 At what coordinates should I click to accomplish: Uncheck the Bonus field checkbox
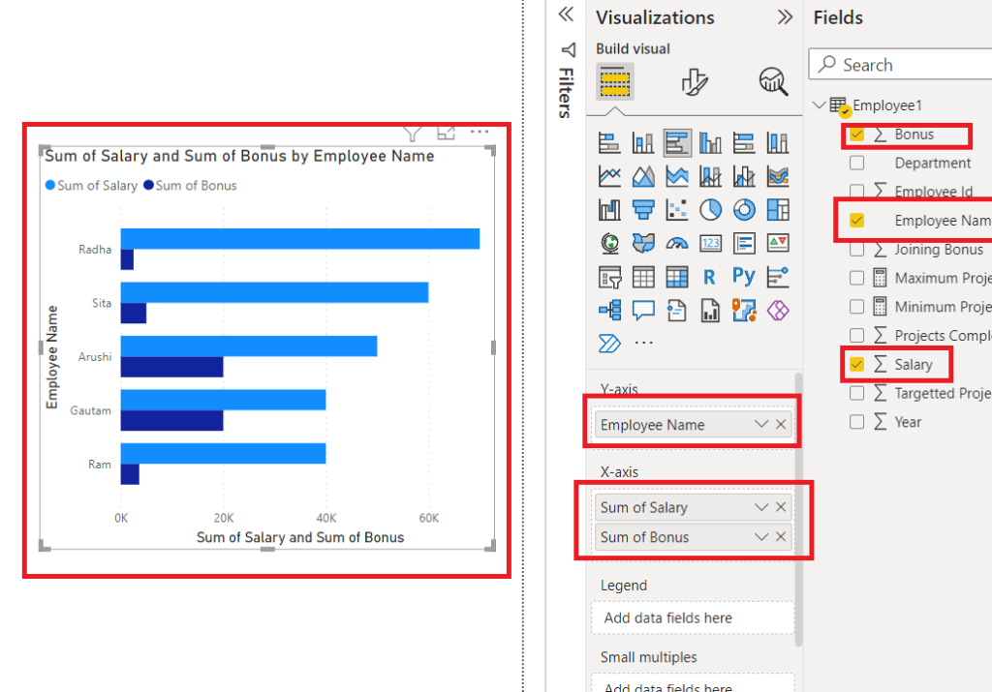(856, 135)
